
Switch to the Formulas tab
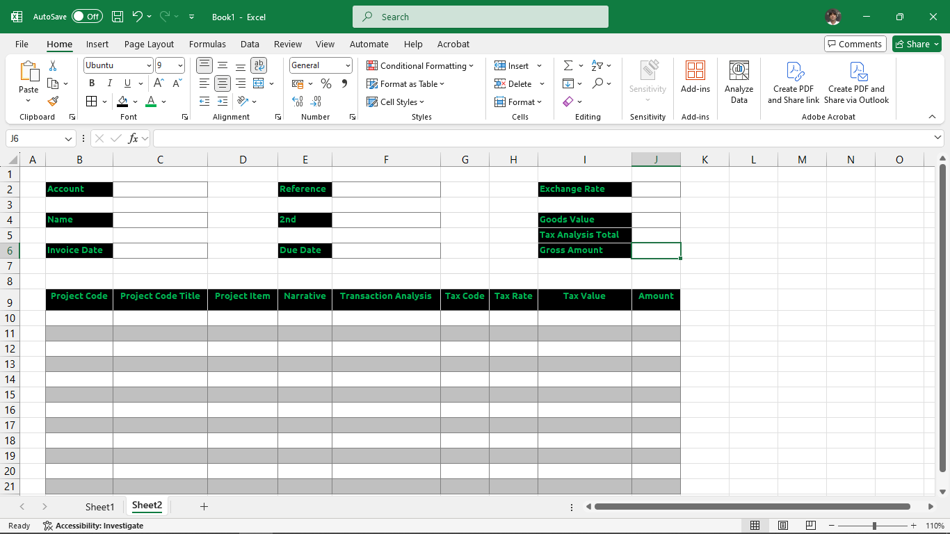[207, 44]
